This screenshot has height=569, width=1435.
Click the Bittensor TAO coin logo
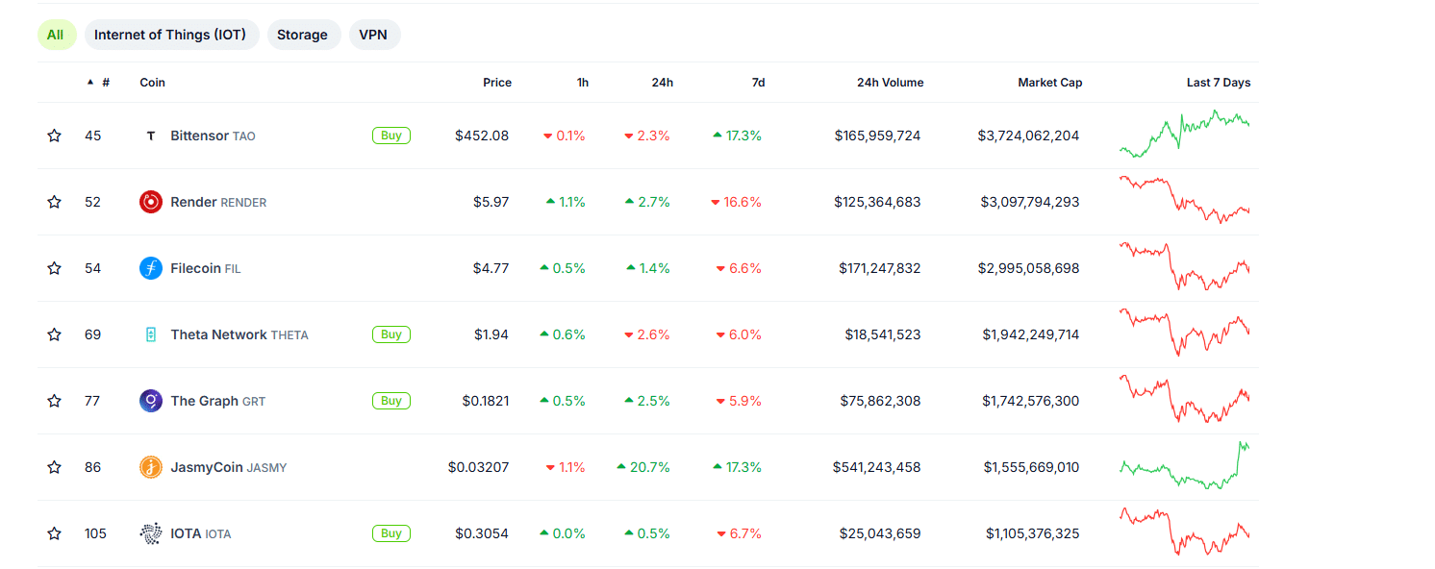[151, 136]
